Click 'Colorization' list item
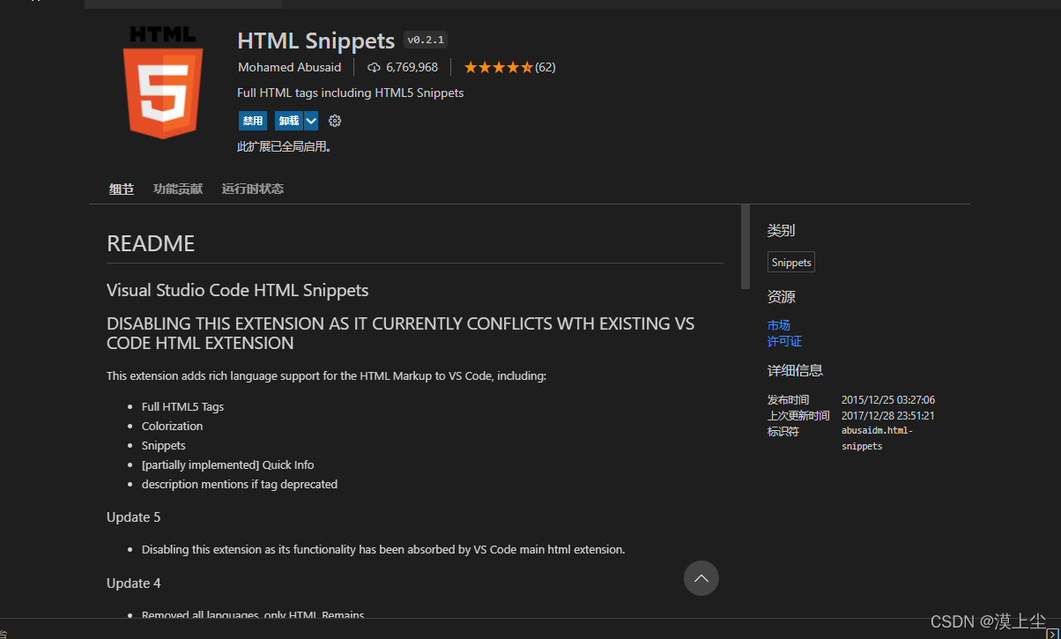The image size is (1061, 639). [x=173, y=427]
